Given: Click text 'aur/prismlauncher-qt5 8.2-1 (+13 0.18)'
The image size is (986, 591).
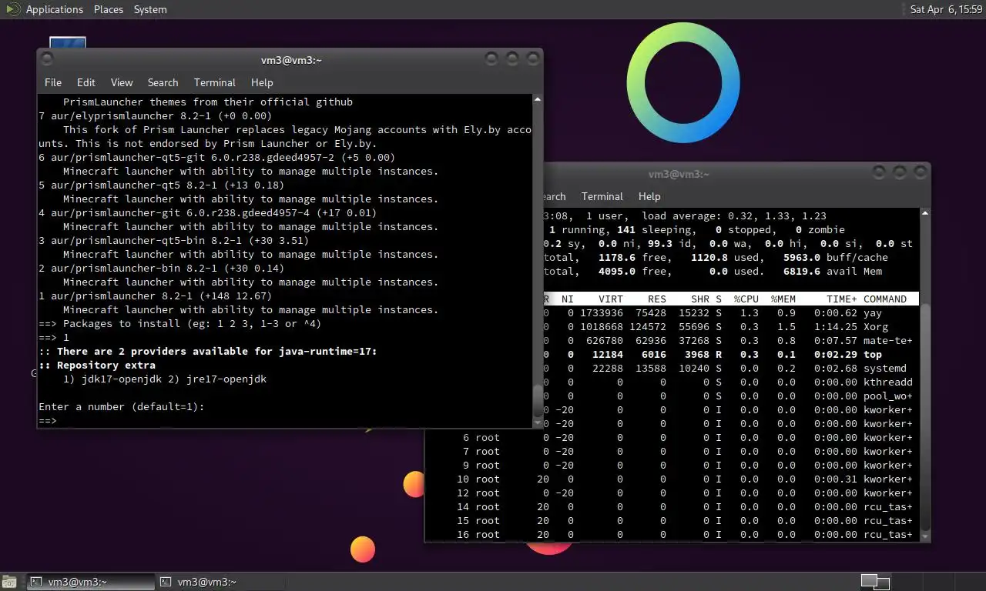Looking at the screenshot, I should [167, 185].
